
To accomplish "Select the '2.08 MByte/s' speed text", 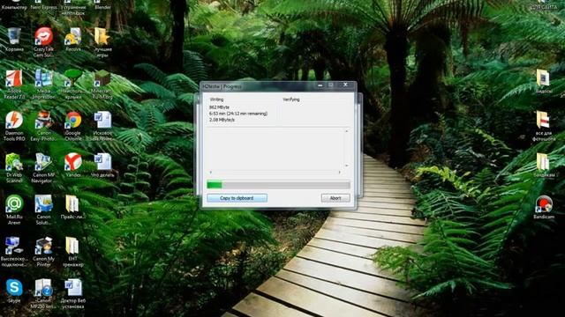I will coord(222,120).
